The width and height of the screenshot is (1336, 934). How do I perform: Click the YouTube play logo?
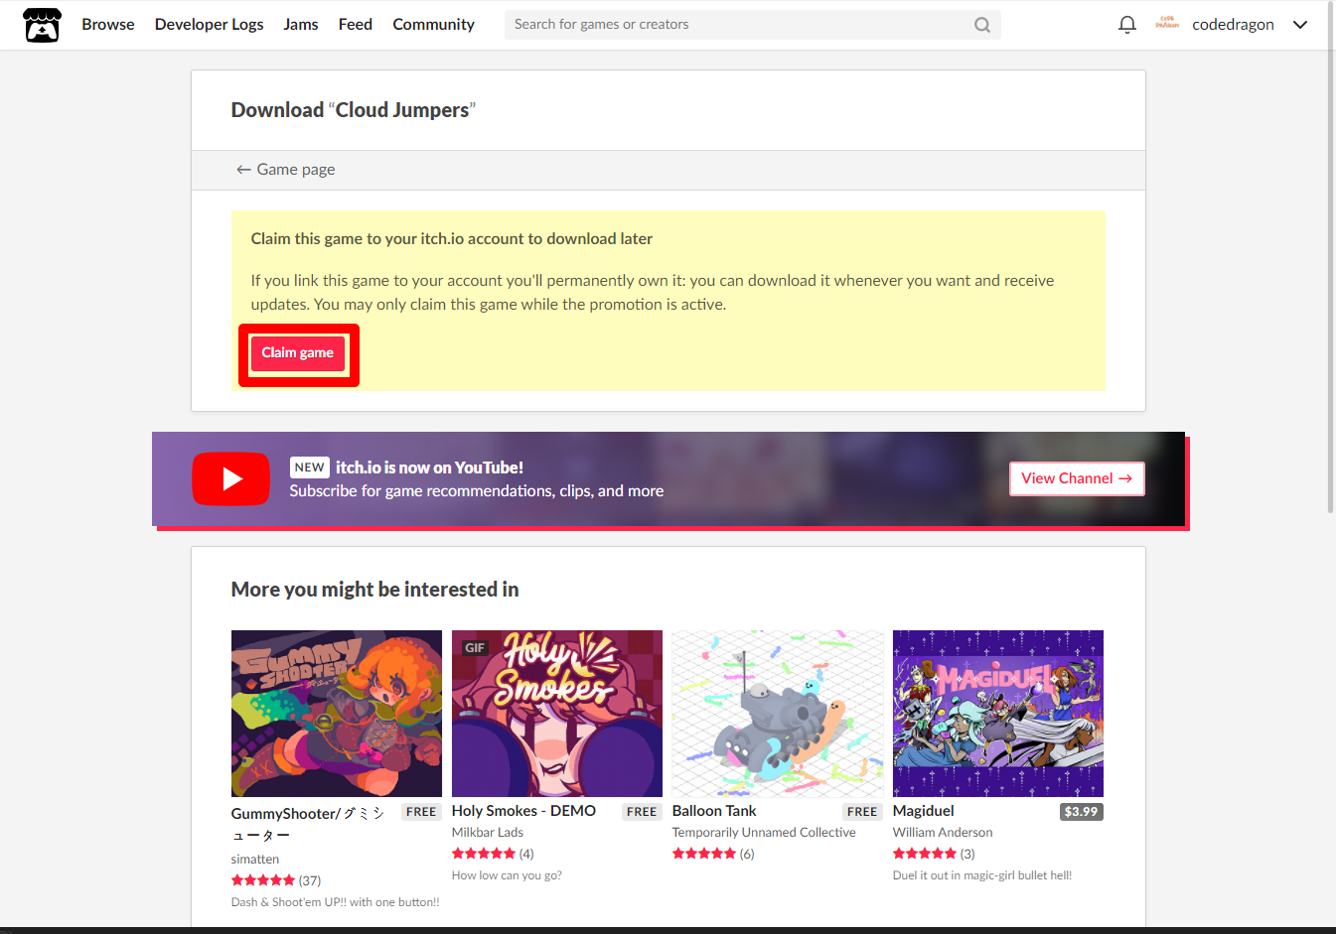click(230, 478)
